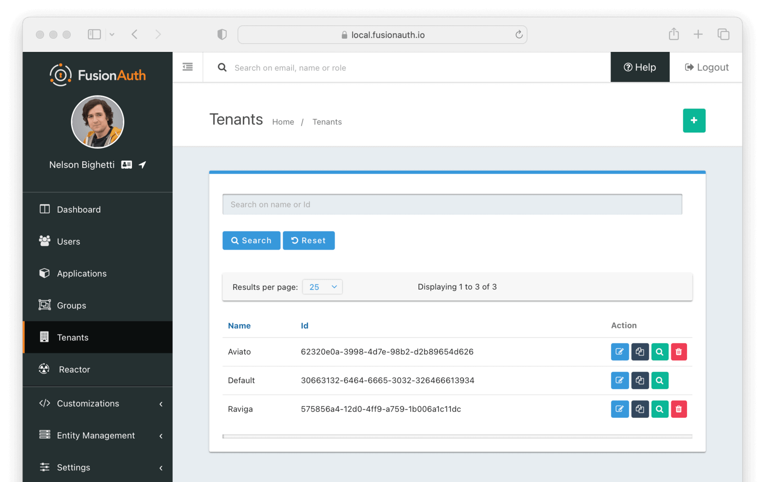Click the browser address bar local.fusionauth.io
765x482 pixels.
point(382,34)
